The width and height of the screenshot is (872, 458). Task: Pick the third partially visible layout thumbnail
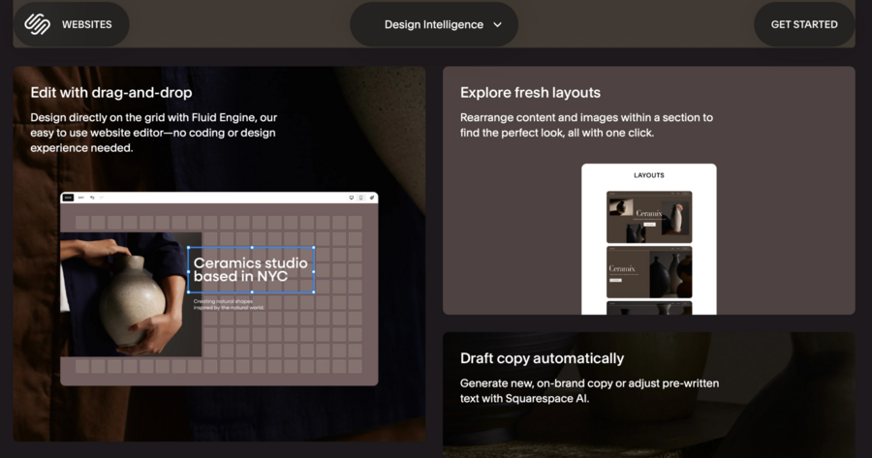649,308
